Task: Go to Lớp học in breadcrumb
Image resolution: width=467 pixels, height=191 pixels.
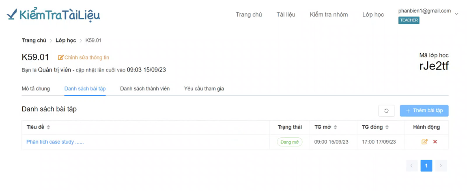Action: click(x=66, y=41)
